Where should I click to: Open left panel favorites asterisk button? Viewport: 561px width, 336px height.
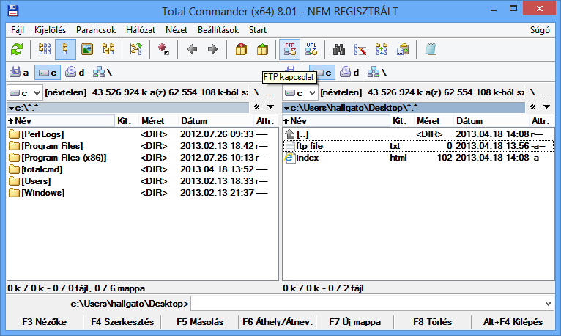[257, 107]
